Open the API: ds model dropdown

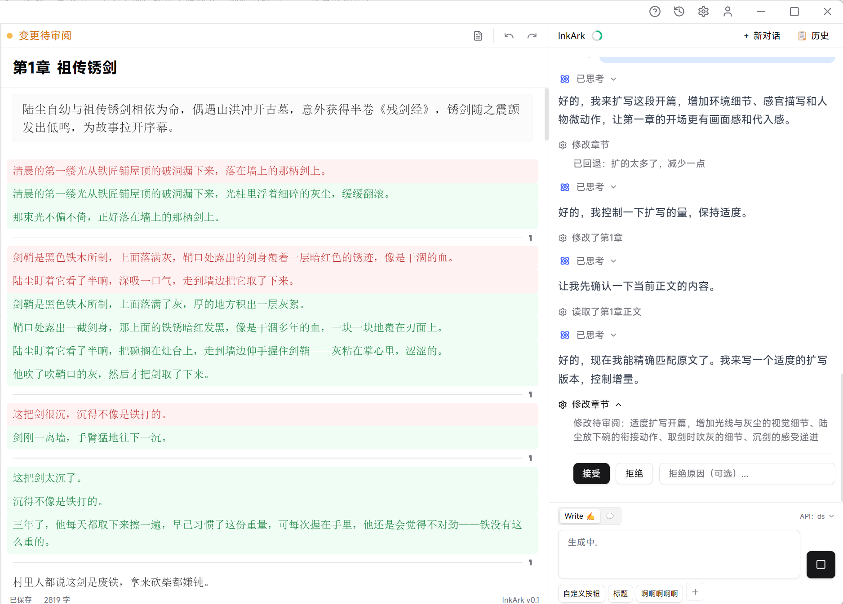(x=817, y=516)
